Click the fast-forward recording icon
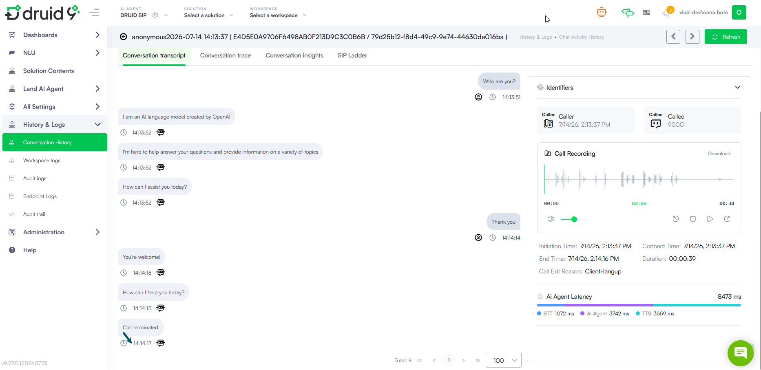The image size is (761, 370). click(x=727, y=219)
